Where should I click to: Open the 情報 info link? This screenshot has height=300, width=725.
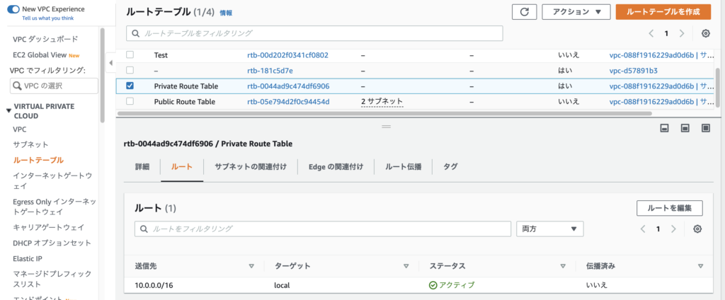(226, 13)
